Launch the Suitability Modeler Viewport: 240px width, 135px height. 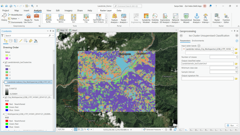(146, 18)
